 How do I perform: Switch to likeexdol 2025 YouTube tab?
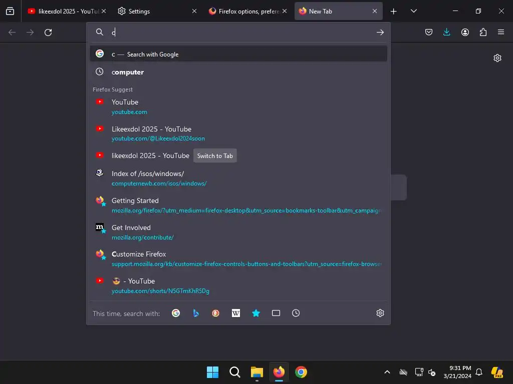point(64,11)
